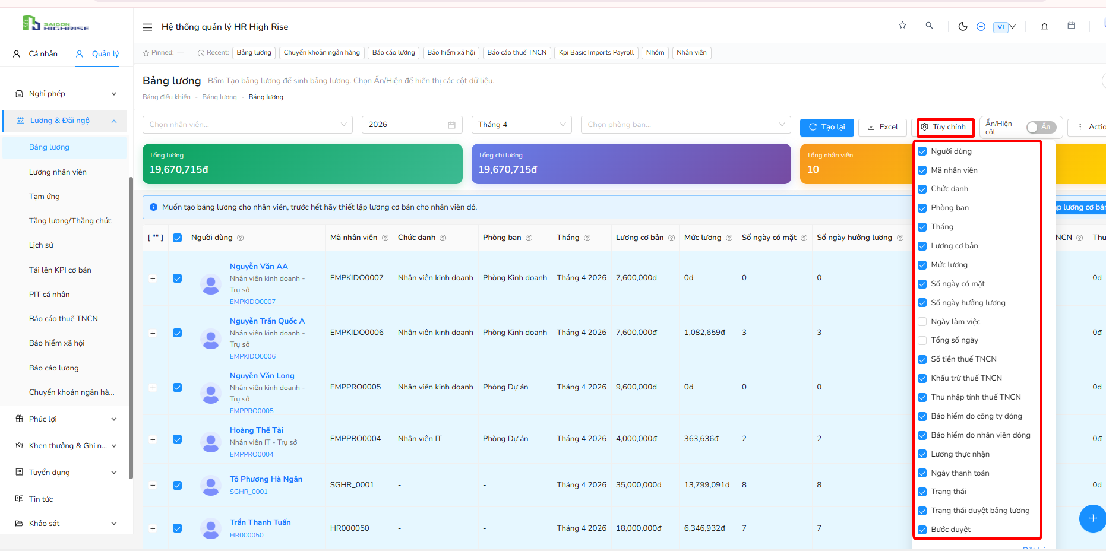The height and width of the screenshot is (551, 1106).
Task: Switch to Quản lý tab
Action: [97, 54]
